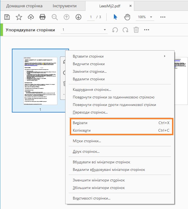The width and height of the screenshot is (188, 209).
Task: Open Властивості сторінки... entry
Action: pyautogui.click(x=120, y=198)
